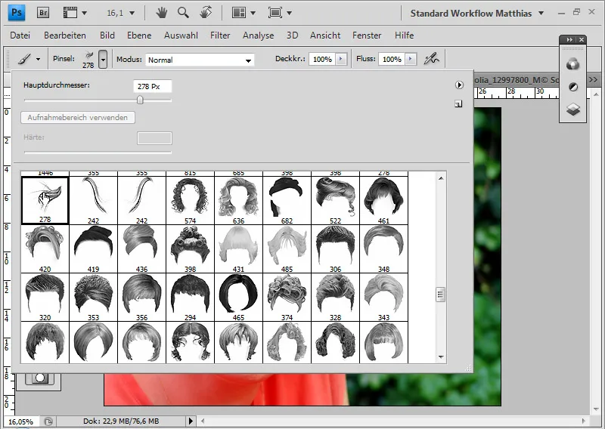Click the Hauptdurchmesser slider handle
This screenshot has height=429, width=605.
(140, 100)
